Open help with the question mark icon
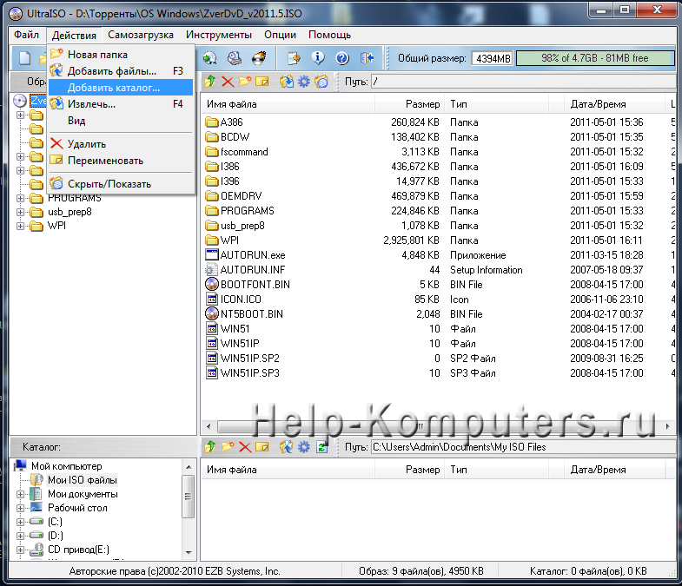Viewport: 682px width, 586px height. coord(342,58)
